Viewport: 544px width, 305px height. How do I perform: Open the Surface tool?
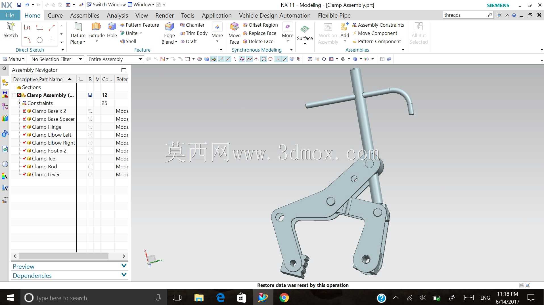[x=305, y=29]
